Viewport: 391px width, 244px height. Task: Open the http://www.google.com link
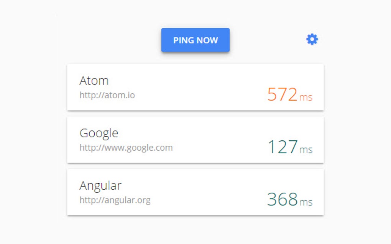[126, 148]
